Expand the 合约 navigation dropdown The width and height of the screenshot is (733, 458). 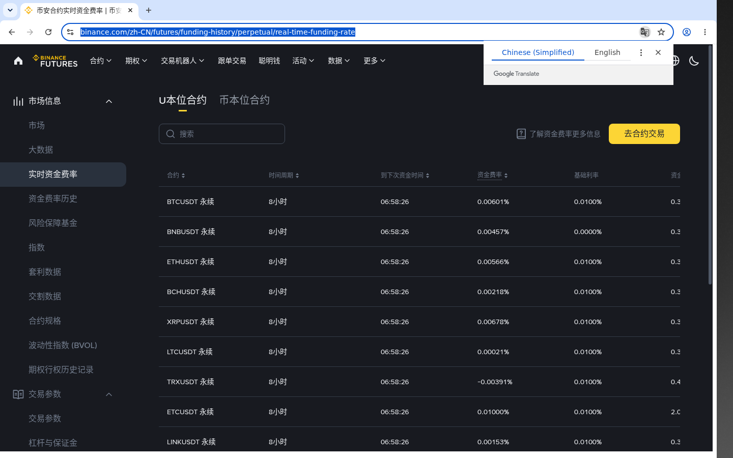point(101,61)
